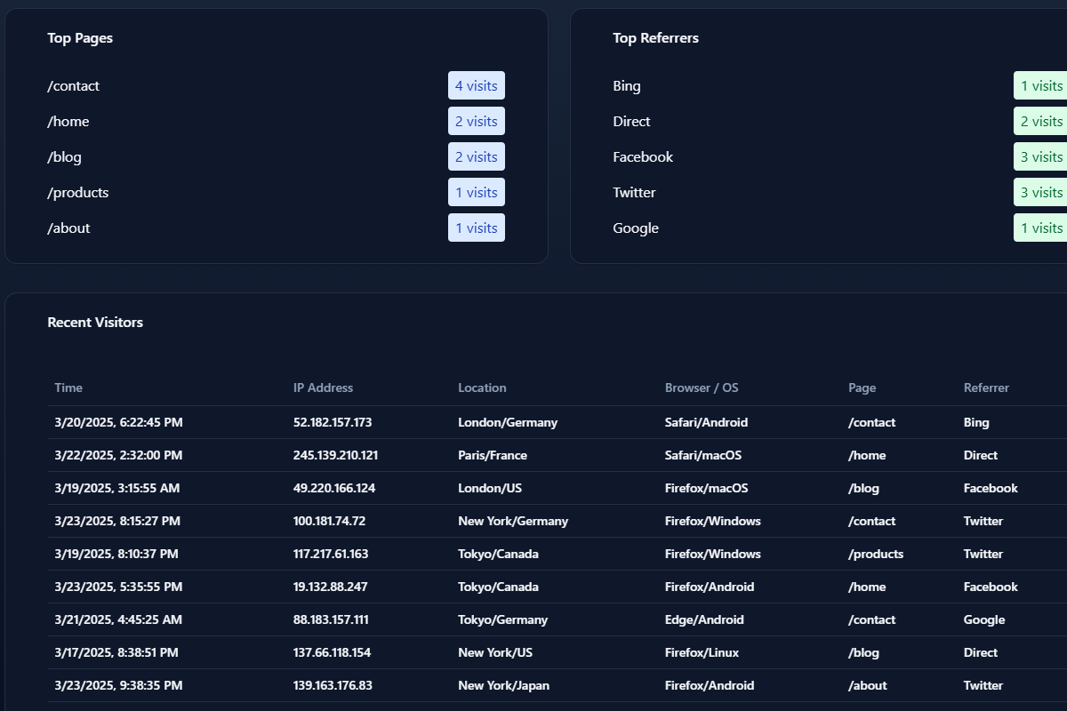
Task: Click /products in the visitors table
Action: [x=876, y=554]
